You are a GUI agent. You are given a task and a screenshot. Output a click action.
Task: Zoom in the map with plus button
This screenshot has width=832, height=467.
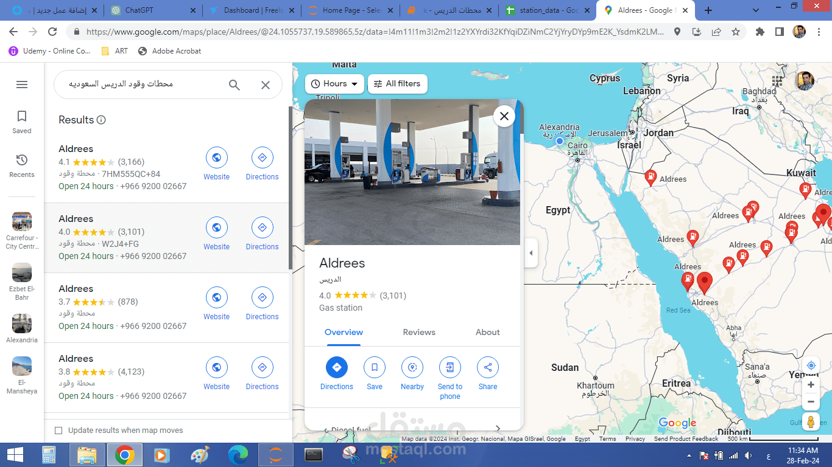pos(811,385)
